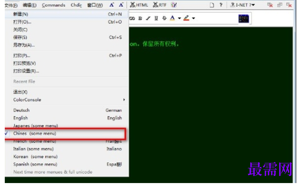Click the decrease font size icon
Screen dimensions: 301x184
121,5
